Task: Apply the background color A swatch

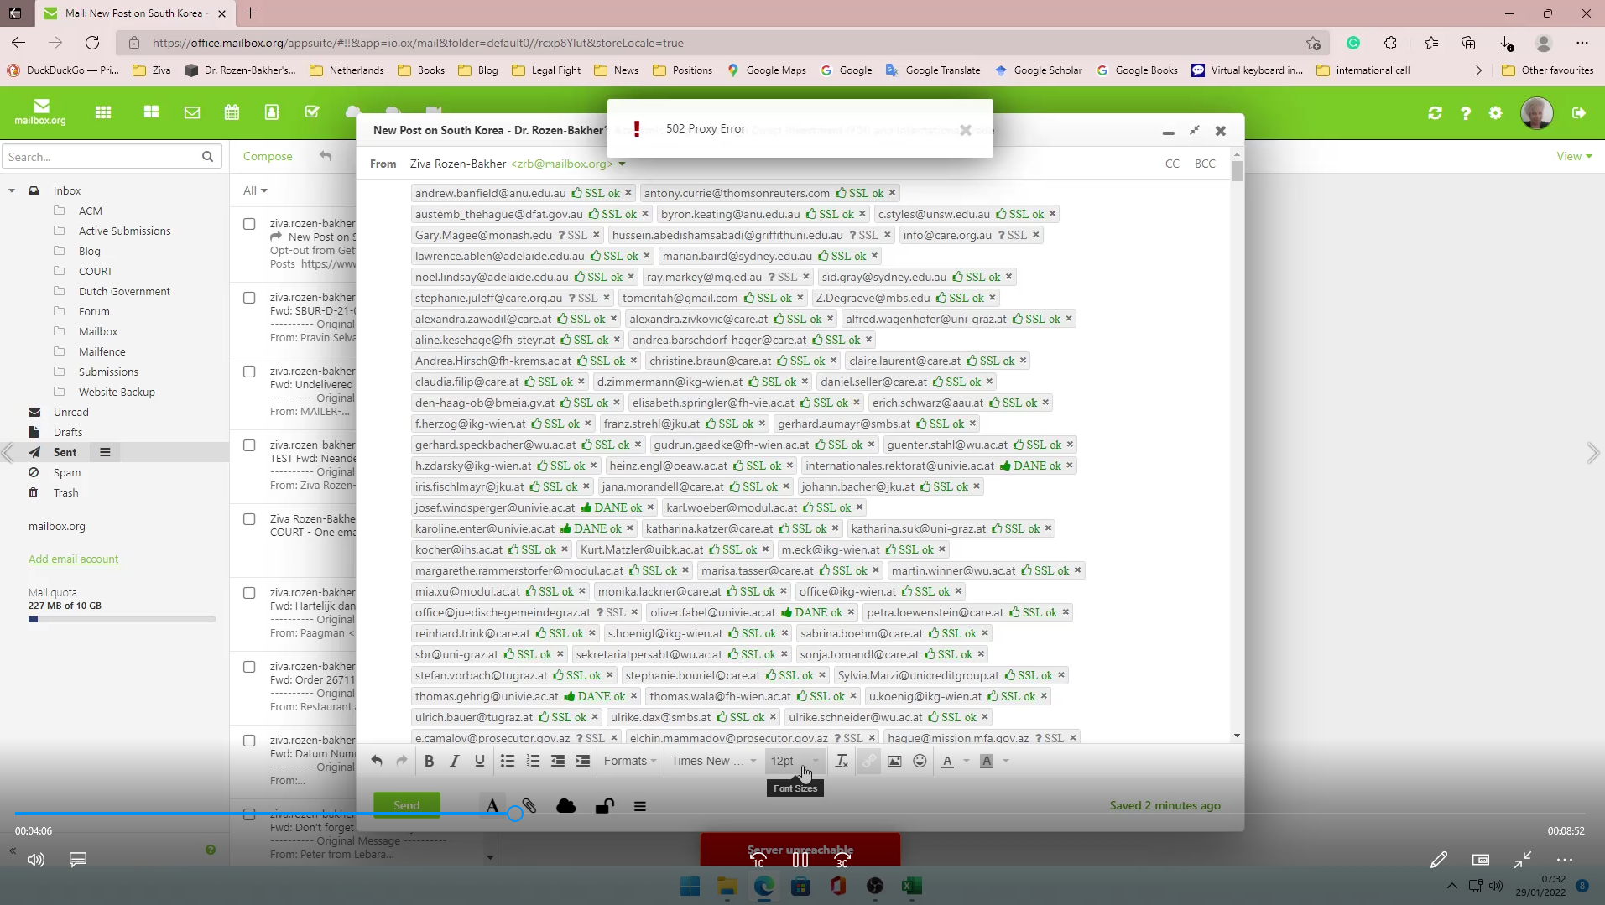Action: pyautogui.click(x=987, y=761)
